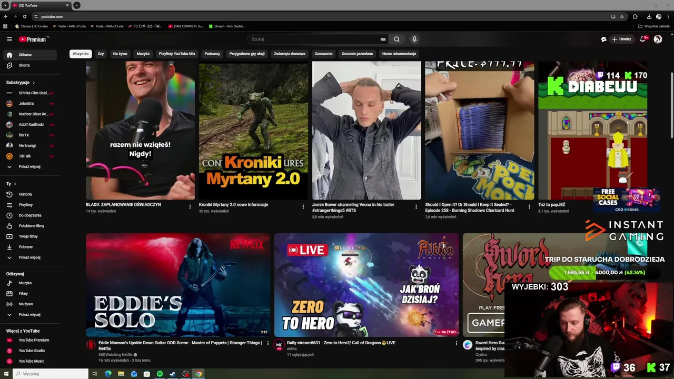Reload the page with the refresh icon
This screenshot has height=379, width=674.
pyautogui.click(x=24, y=16)
